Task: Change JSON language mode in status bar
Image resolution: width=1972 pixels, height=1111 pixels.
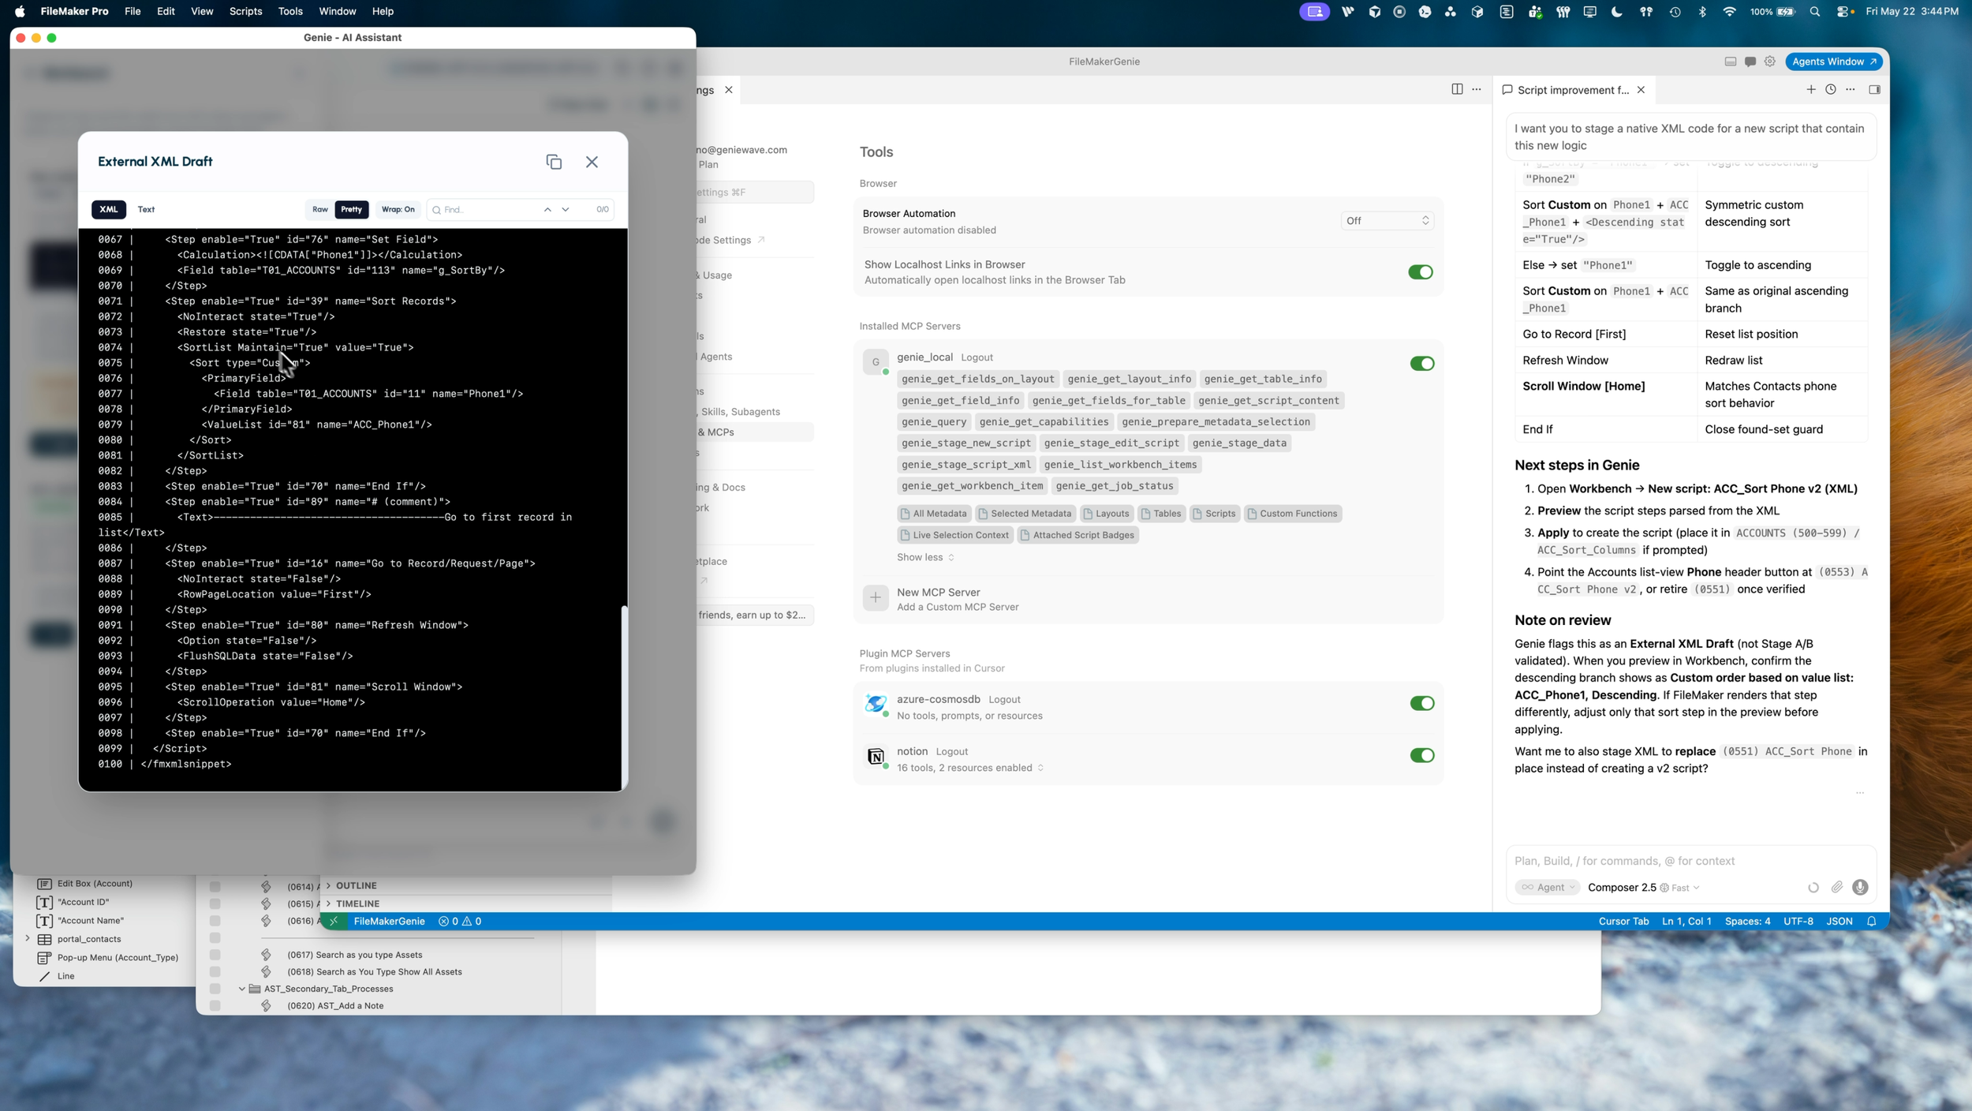Action: 1839,922
